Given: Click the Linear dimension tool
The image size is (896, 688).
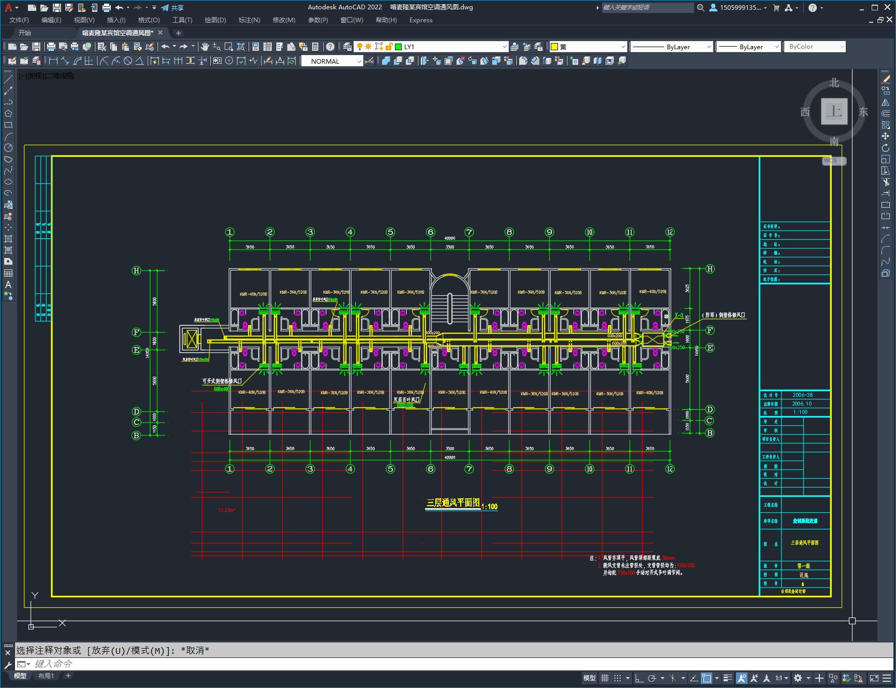Looking at the screenshot, I should click(53, 61).
